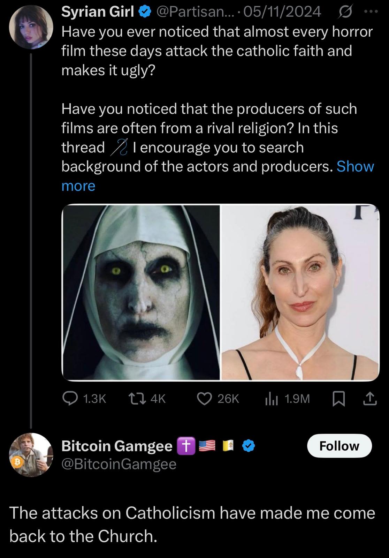Open Syrian Girl's profile avatar

tap(31, 27)
